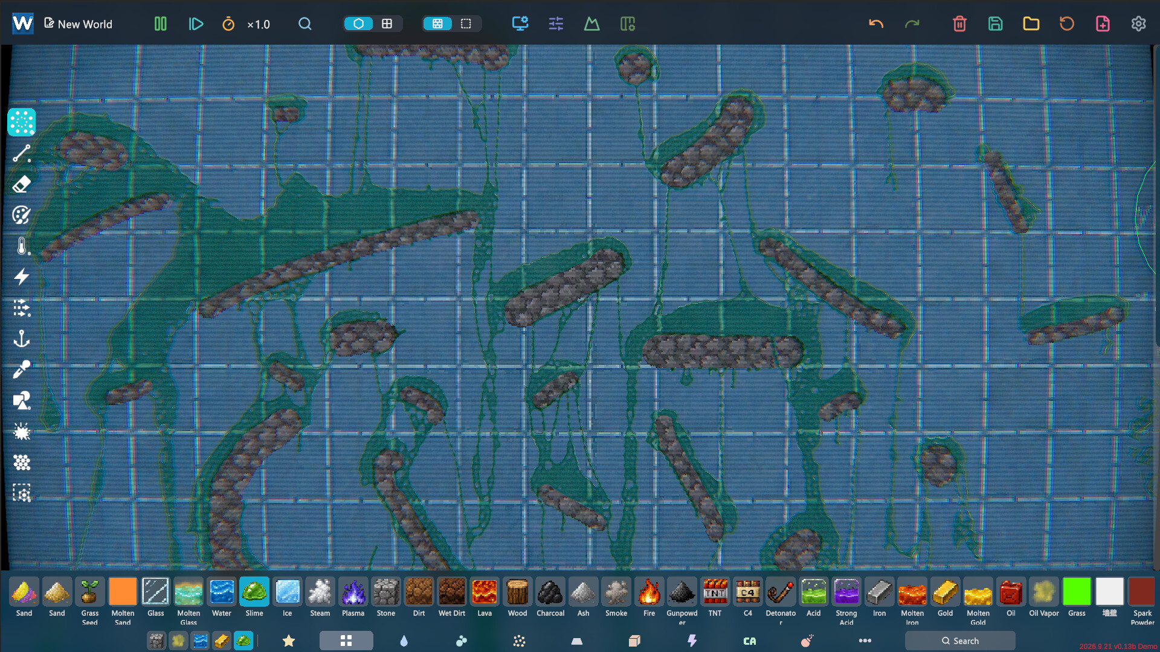Image resolution: width=1160 pixels, height=652 pixels.
Task: Select the line drawing tool
Action: (x=22, y=153)
